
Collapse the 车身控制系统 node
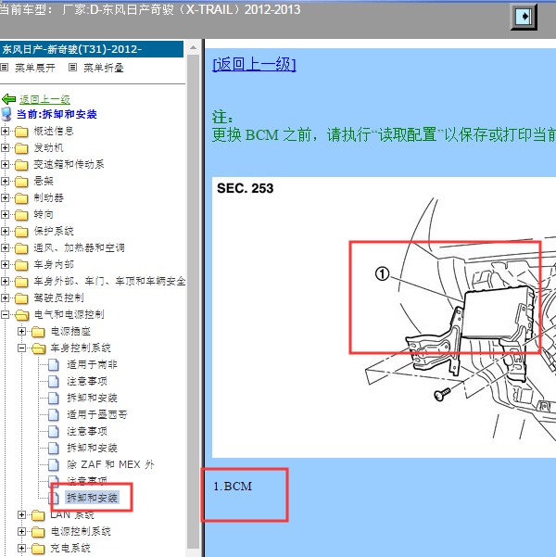click(22, 348)
